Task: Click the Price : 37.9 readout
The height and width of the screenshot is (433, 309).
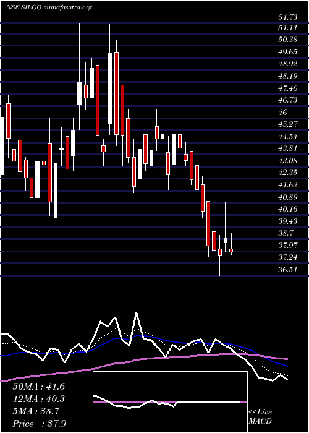Action: 40,424
